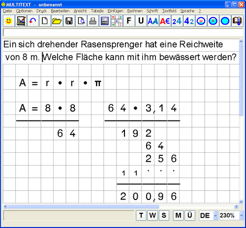
Task: Click the word 'bewässert' in the second line
Action: (x=180, y=57)
